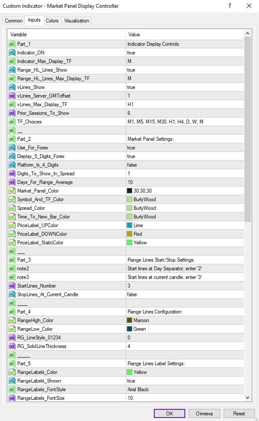Click the integer icon beside vLines_Server_GMToffset
259x421 pixels.
12,96
